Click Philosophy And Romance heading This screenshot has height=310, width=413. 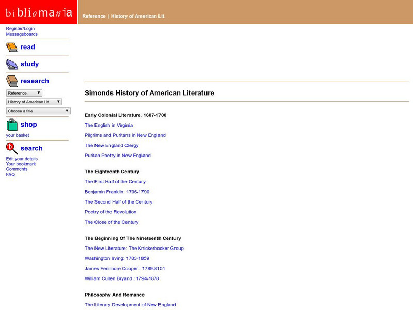(x=115, y=295)
